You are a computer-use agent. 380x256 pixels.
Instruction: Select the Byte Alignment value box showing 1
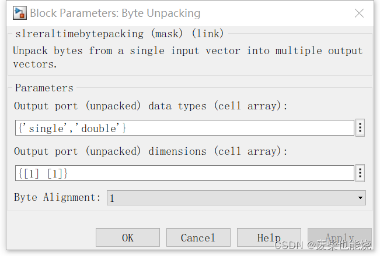(233, 198)
